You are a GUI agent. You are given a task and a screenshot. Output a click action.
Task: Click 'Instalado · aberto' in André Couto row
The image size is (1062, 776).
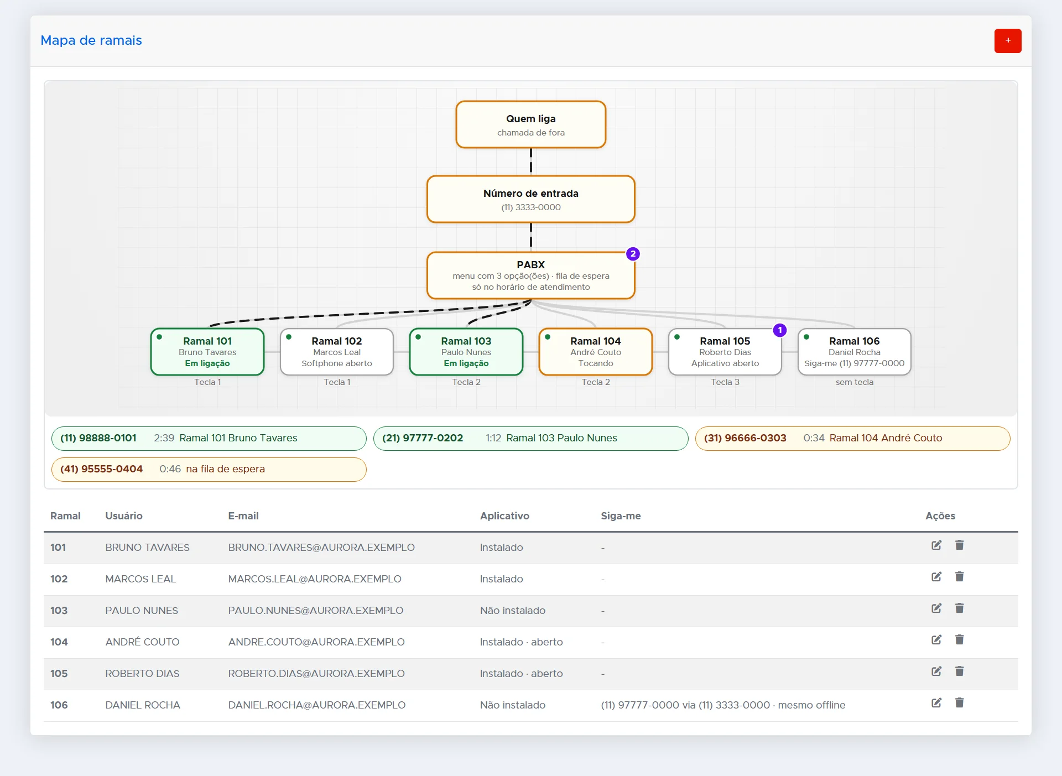[x=522, y=642]
